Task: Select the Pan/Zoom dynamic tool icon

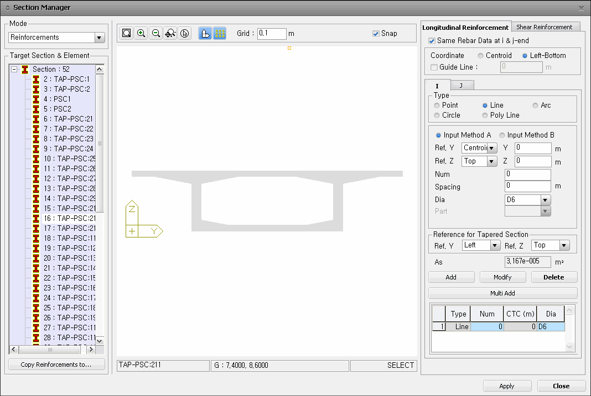Action: (170, 33)
